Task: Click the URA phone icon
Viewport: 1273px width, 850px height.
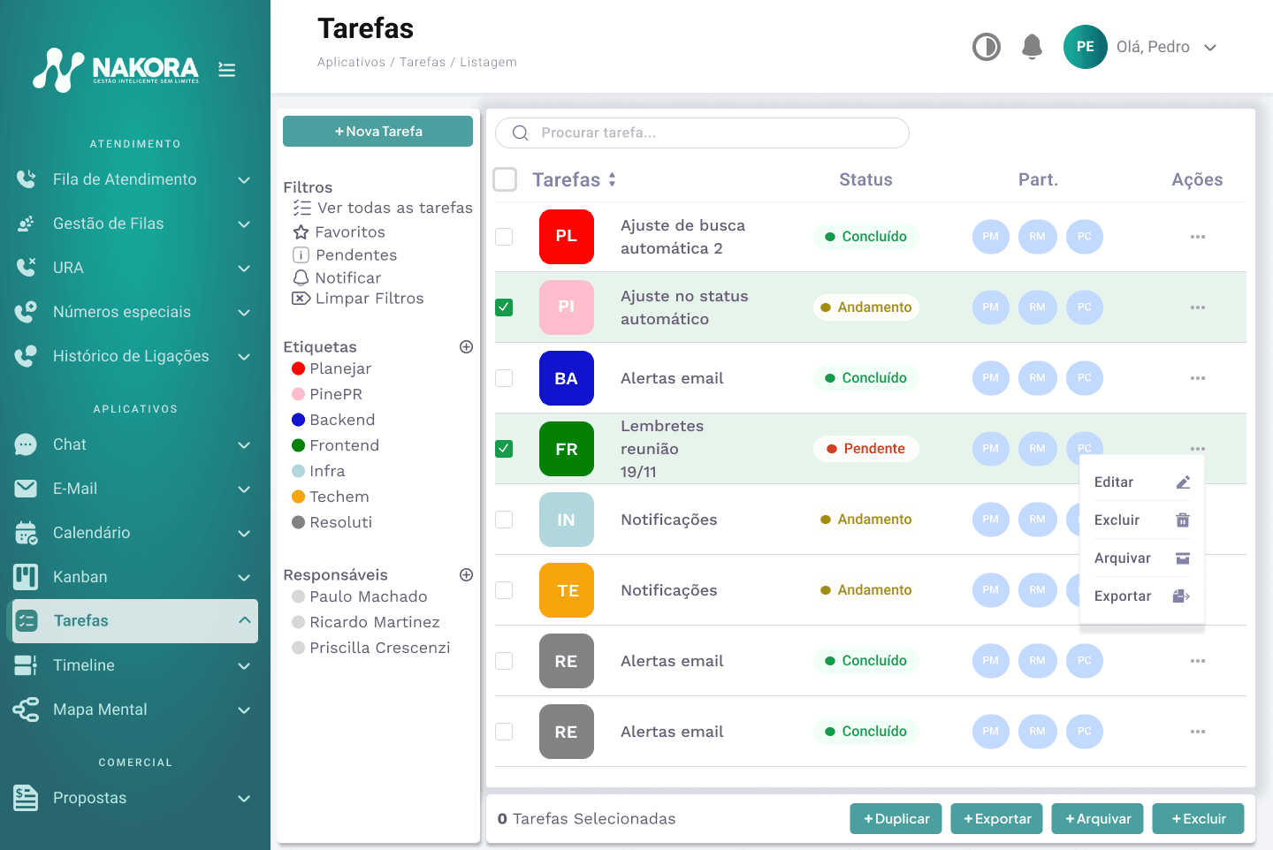Action: pos(26,268)
